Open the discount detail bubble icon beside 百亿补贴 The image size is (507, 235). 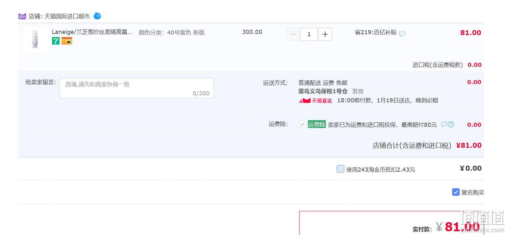click(x=402, y=34)
